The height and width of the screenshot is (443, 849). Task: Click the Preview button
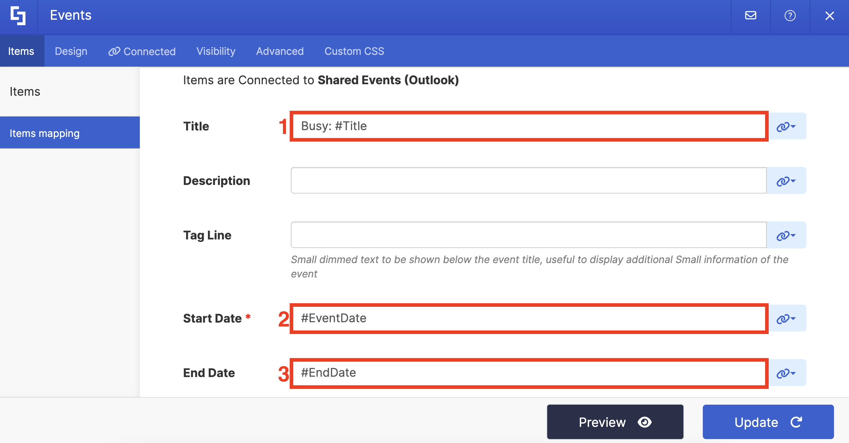tap(615, 422)
